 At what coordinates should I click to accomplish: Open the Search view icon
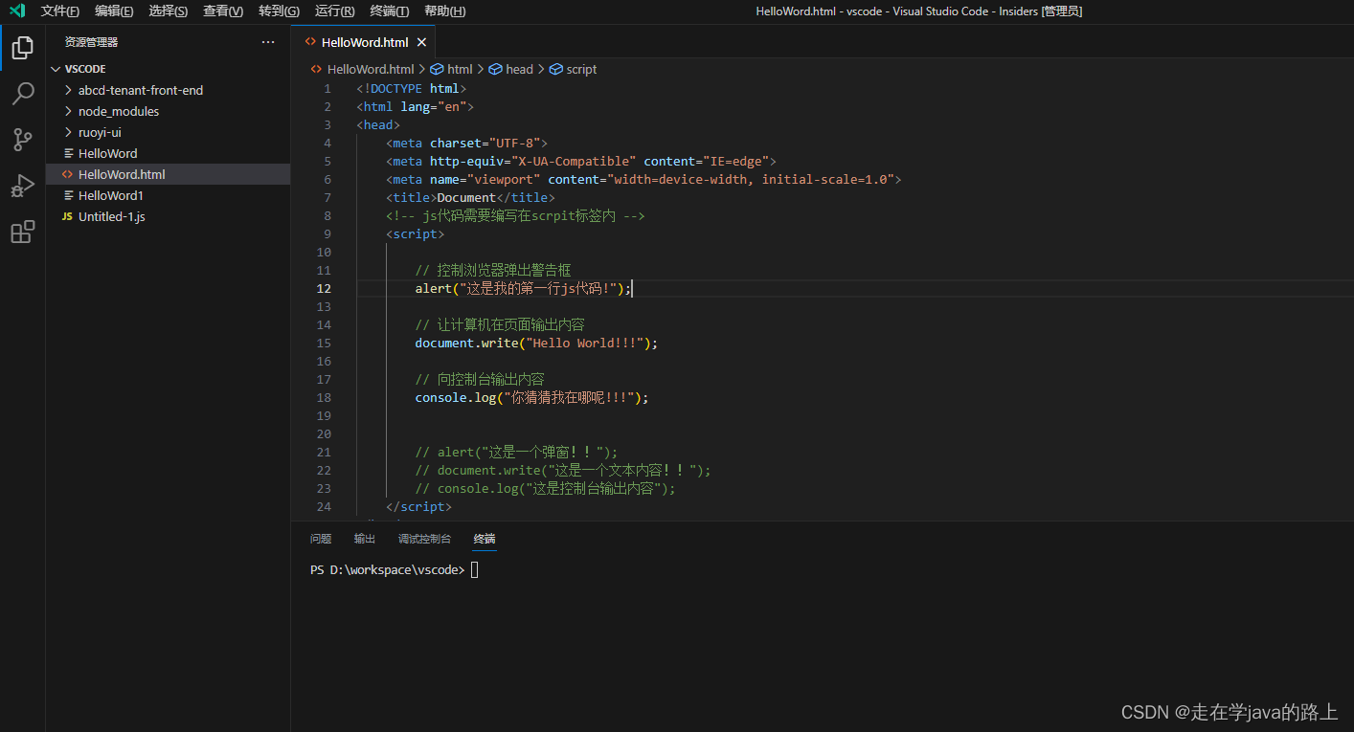[22, 93]
